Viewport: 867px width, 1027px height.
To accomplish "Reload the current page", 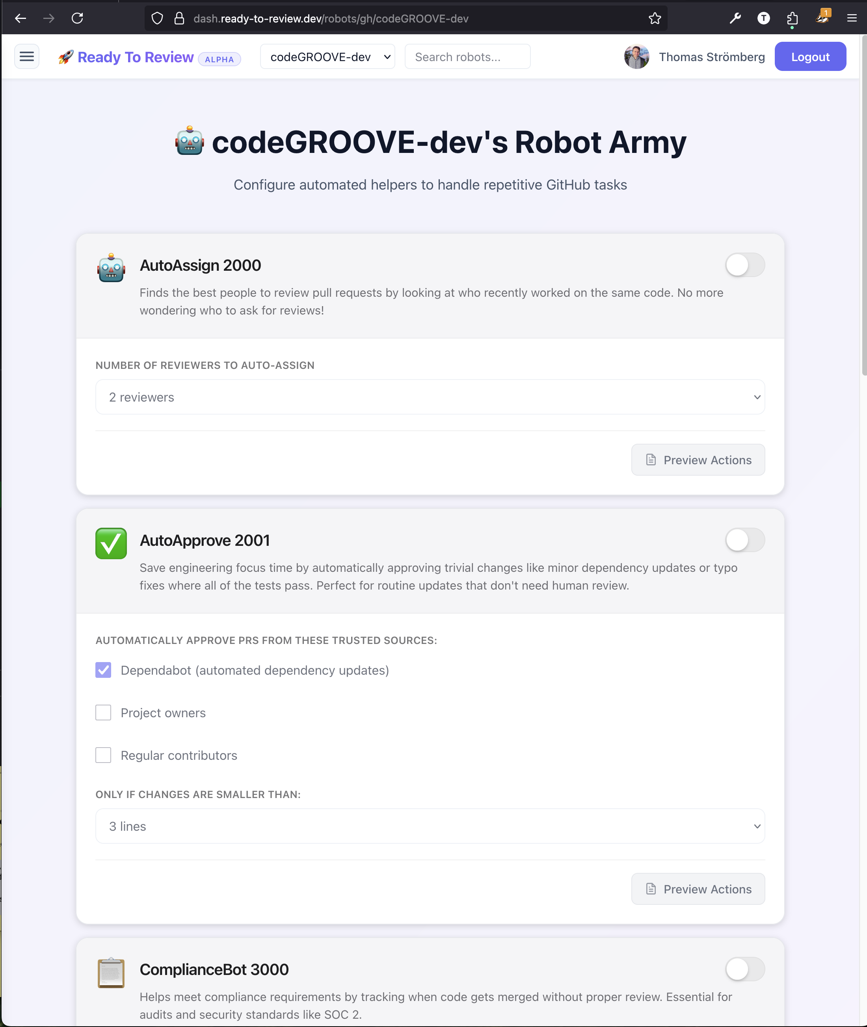I will [x=77, y=19].
